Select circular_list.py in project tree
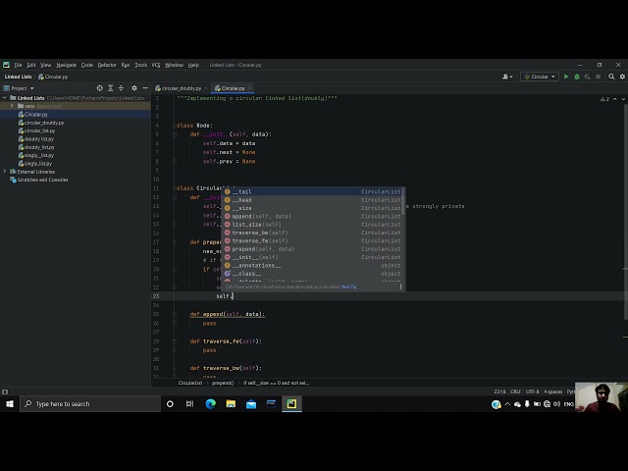628x471 pixels. (x=39, y=131)
